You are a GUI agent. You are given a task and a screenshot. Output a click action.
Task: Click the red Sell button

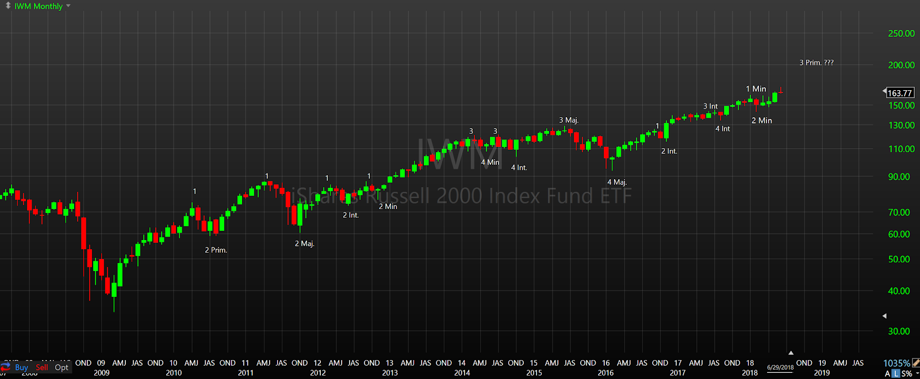[42, 367]
